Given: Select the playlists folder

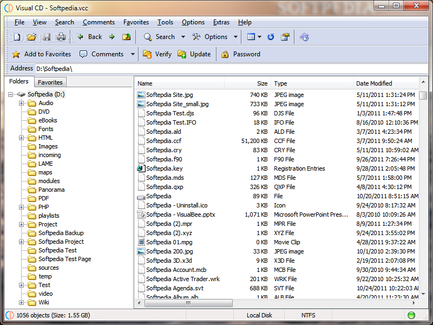Looking at the screenshot, I should tap(49, 216).
